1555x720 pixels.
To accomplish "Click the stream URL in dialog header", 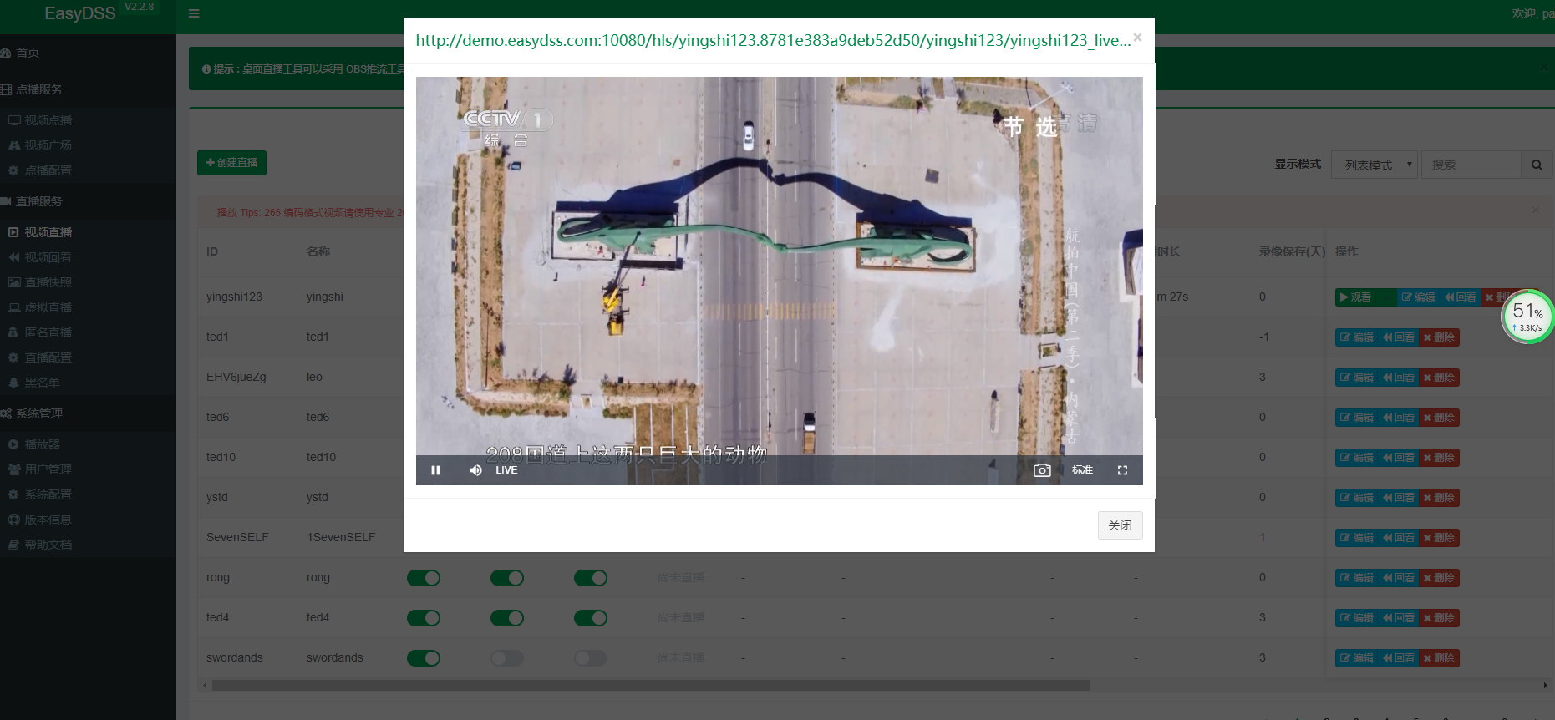I will [773, 40].
